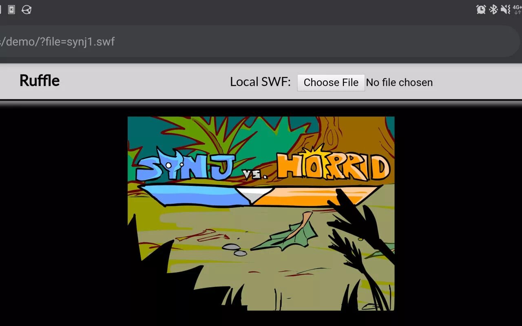This screenshot has width=522, height=326.
Task: Click the HORRID orange title logo
Action: pos(333,164)
